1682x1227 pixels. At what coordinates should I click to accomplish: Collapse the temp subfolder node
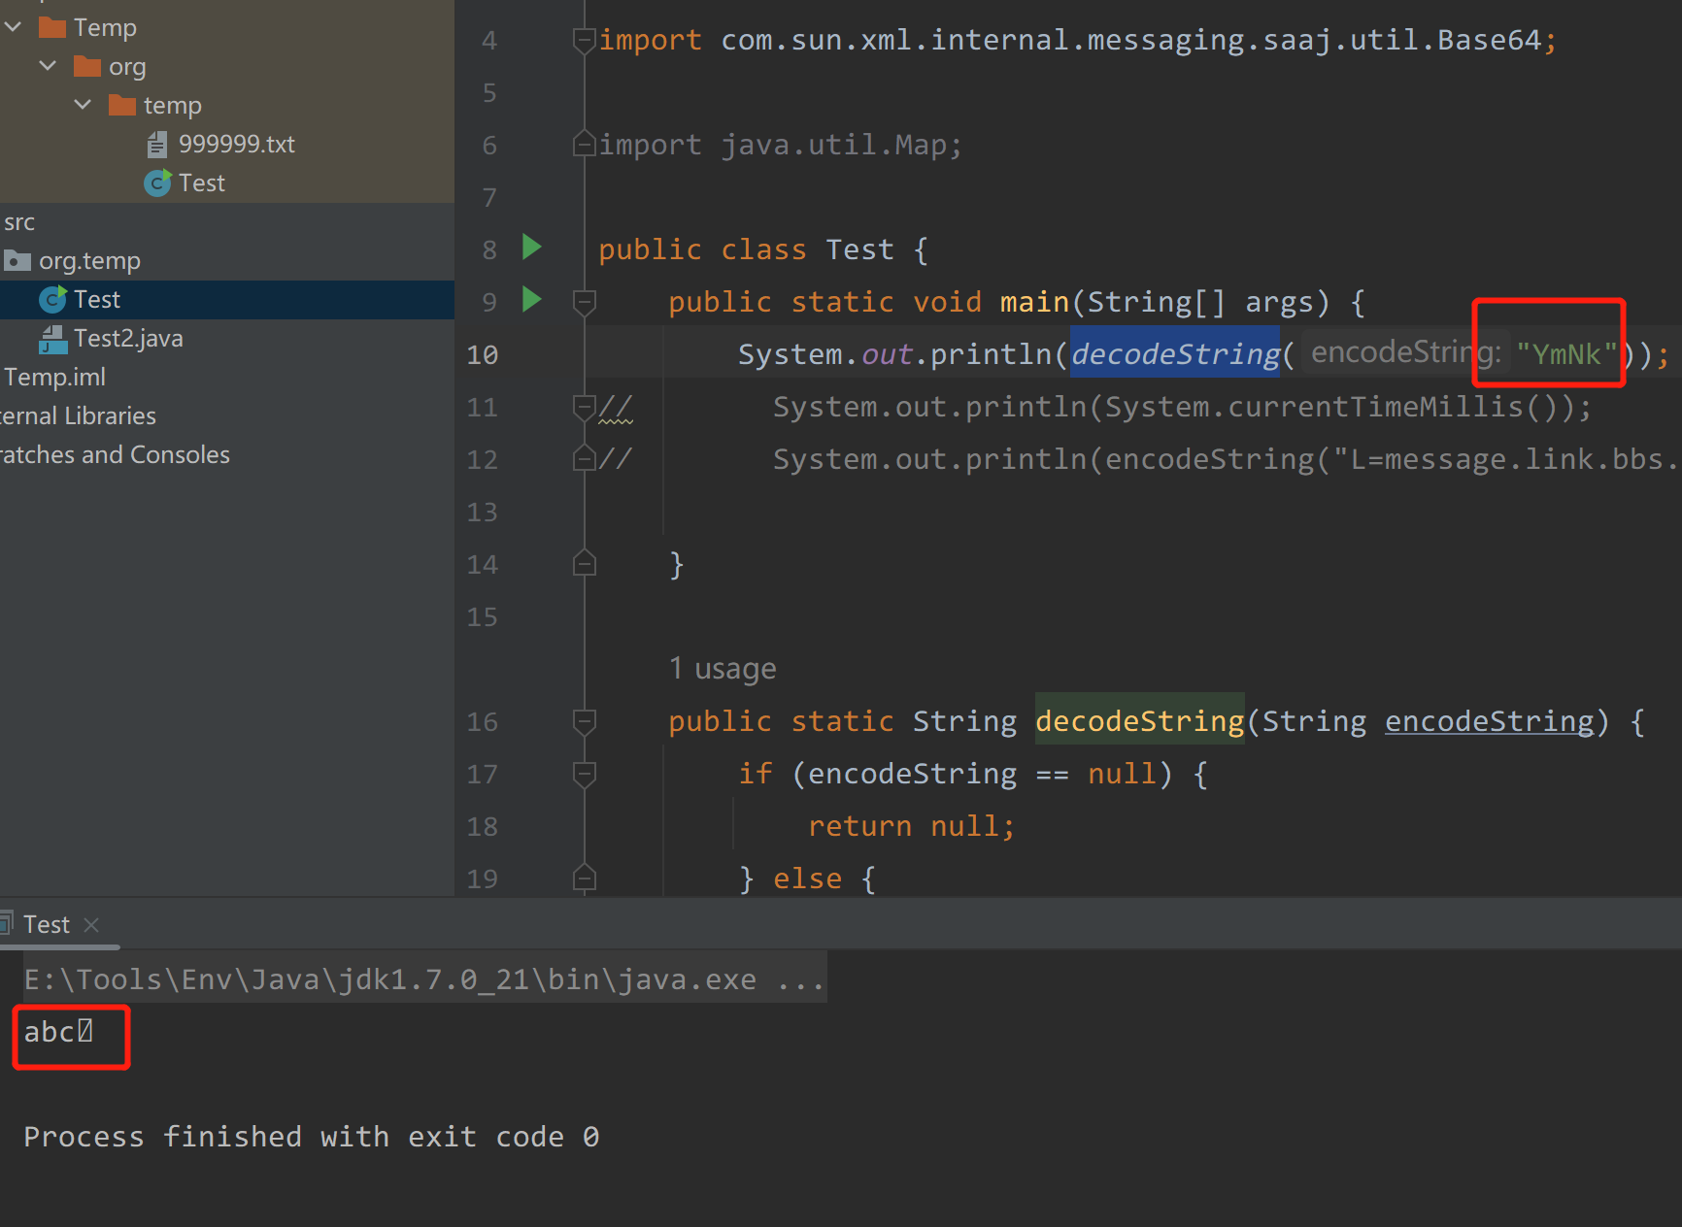point(84,105)
